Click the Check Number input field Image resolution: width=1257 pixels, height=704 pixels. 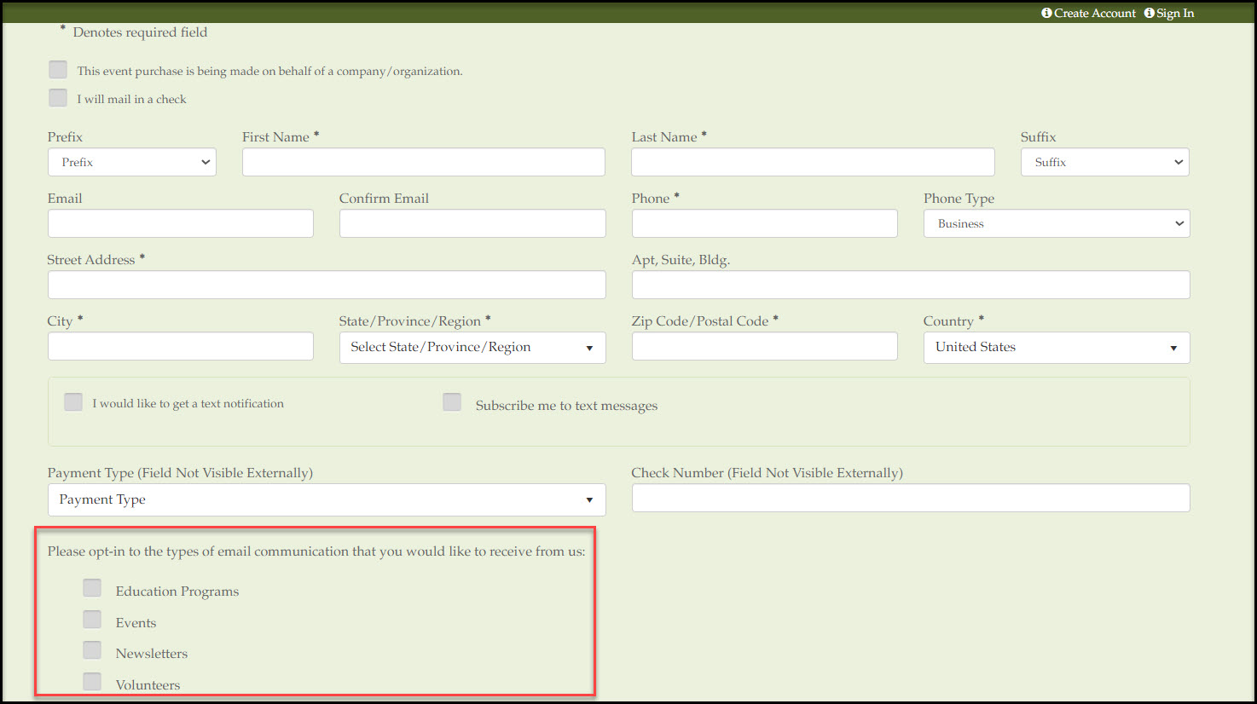pyautogui.click(x=911, y=498)
